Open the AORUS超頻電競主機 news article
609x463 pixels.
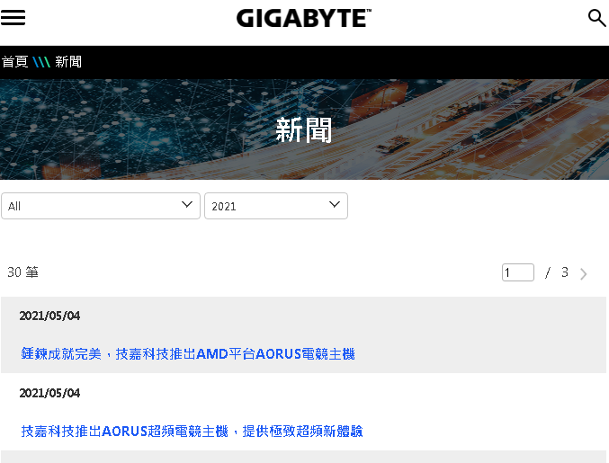(192, 432)
